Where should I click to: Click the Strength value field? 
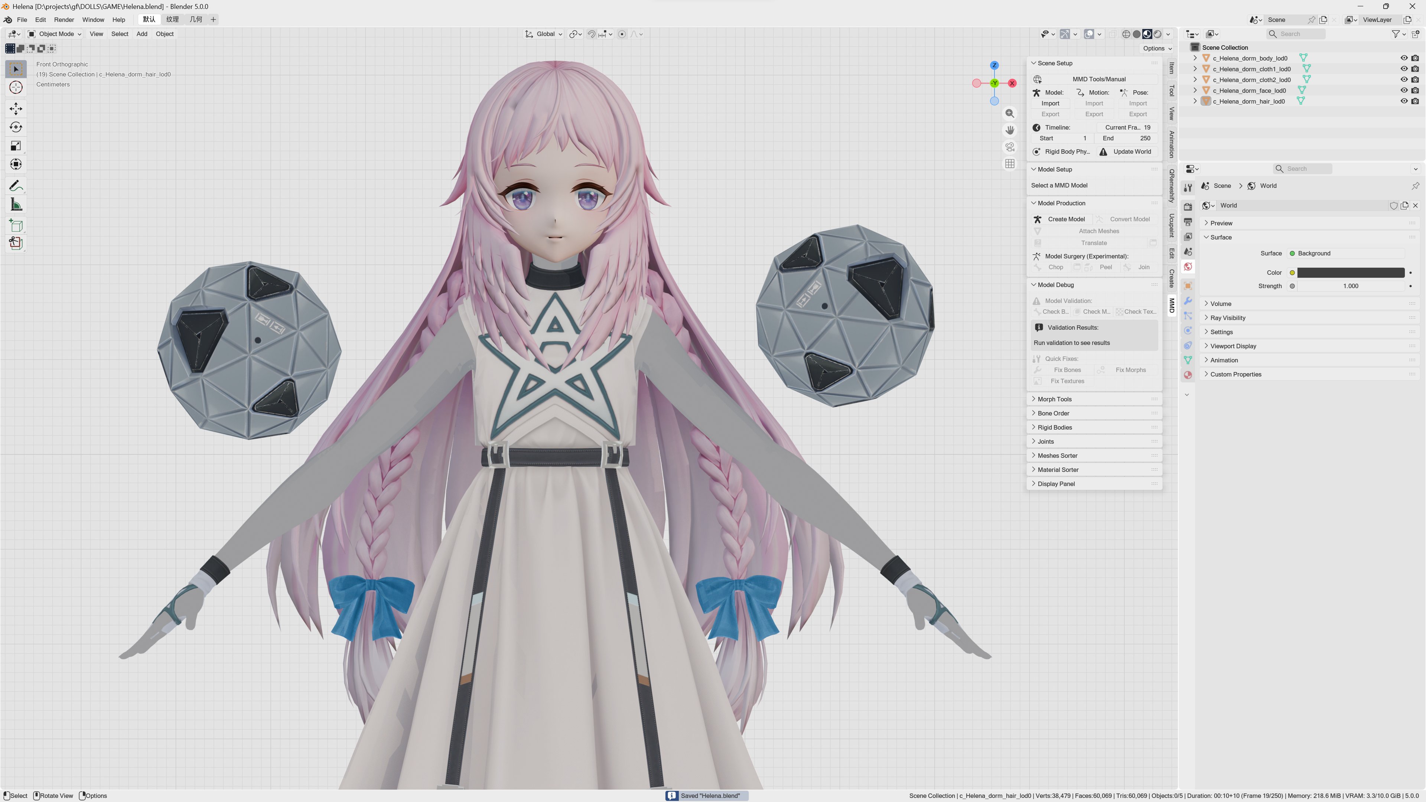pos(1350,286)
